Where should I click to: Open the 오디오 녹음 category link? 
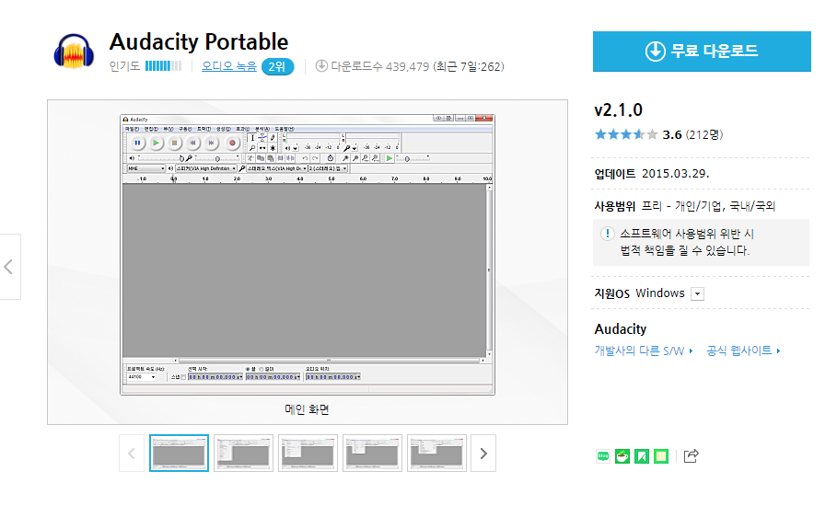229,66
